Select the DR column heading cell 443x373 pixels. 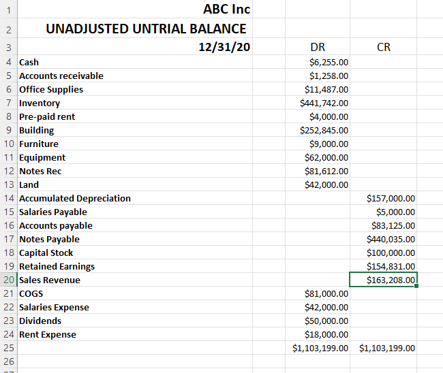[x=318, y=47]
